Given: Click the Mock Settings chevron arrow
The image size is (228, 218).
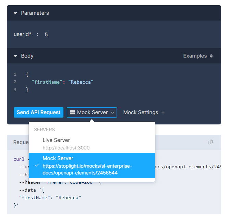Looking at the screenshot, I should pyautogui.click(x=163, y=113).
